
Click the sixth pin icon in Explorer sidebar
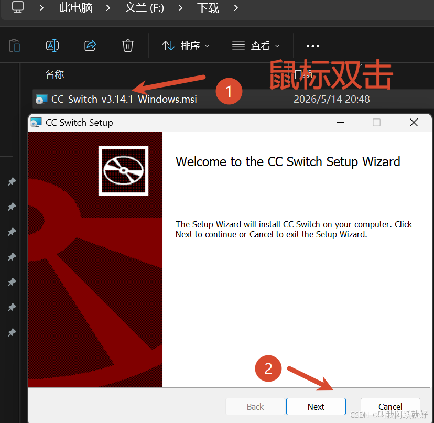(x=12, y=308)
